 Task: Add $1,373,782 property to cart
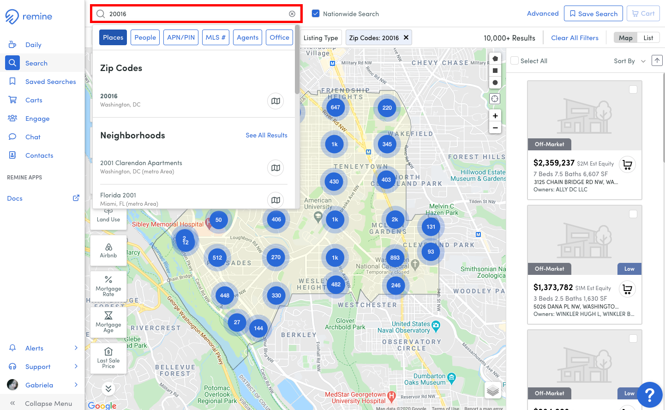(627, 289)
